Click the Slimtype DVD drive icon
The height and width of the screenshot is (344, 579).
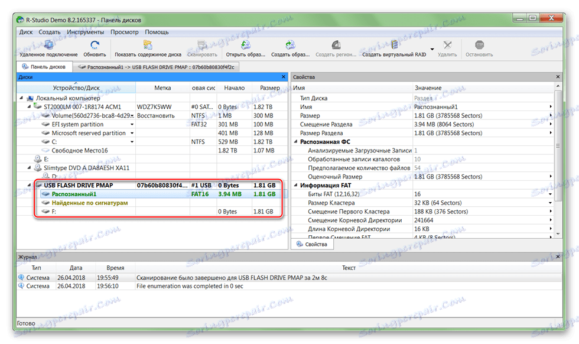pos(37,168)
